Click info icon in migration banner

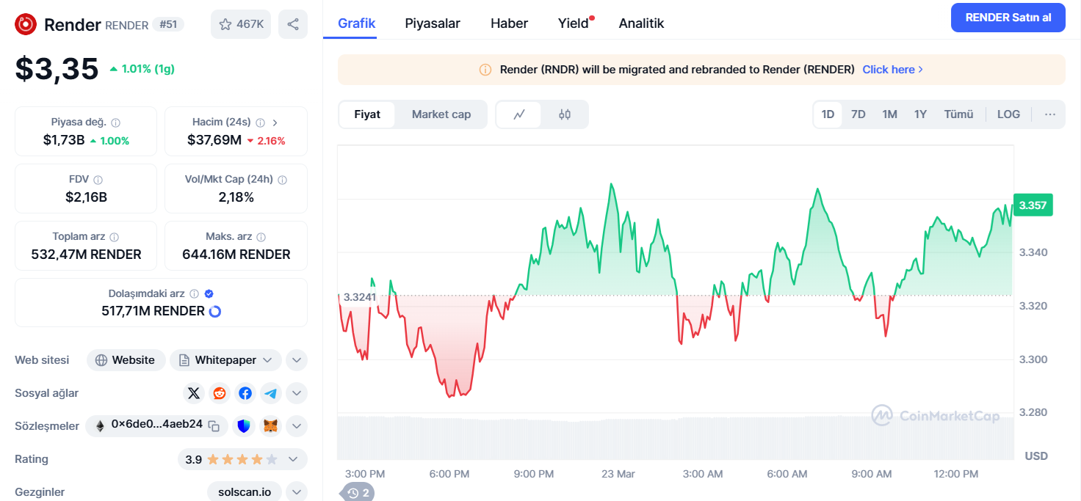(485, 70)
